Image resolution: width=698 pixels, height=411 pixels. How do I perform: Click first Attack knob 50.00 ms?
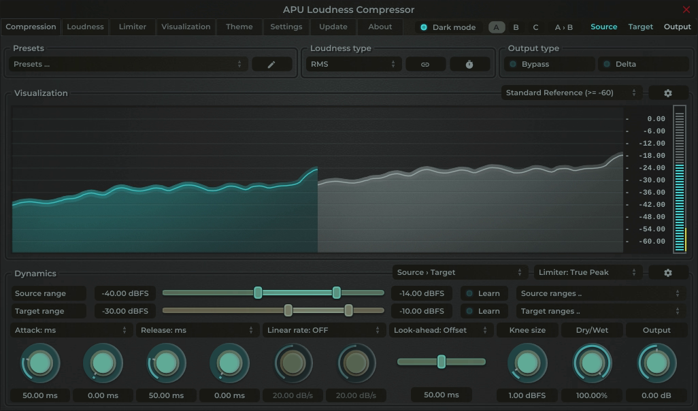(40, 363)
